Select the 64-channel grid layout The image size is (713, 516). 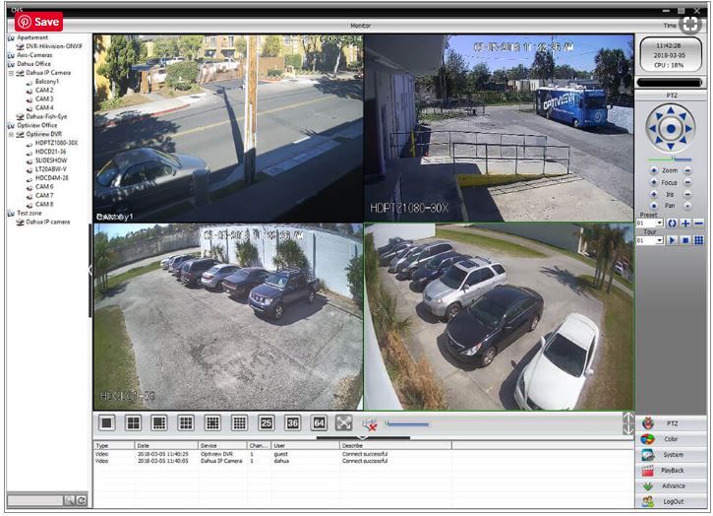318,422
